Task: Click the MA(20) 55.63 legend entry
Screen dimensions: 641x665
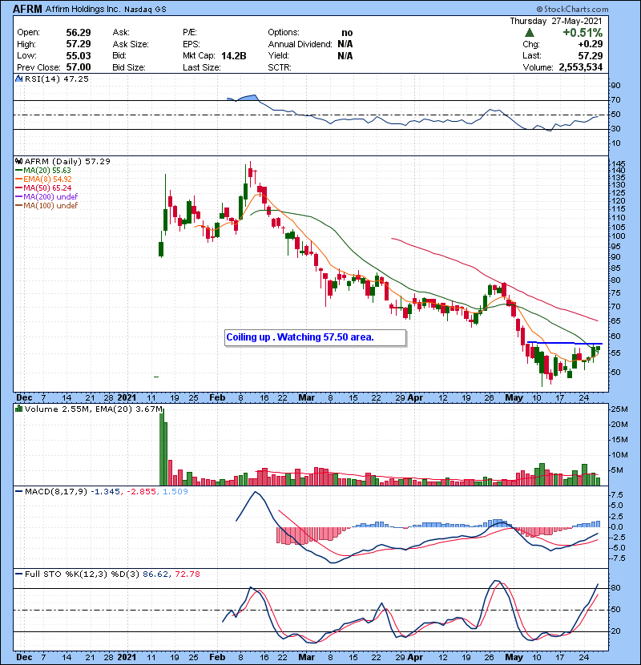Action: (43, 171)
